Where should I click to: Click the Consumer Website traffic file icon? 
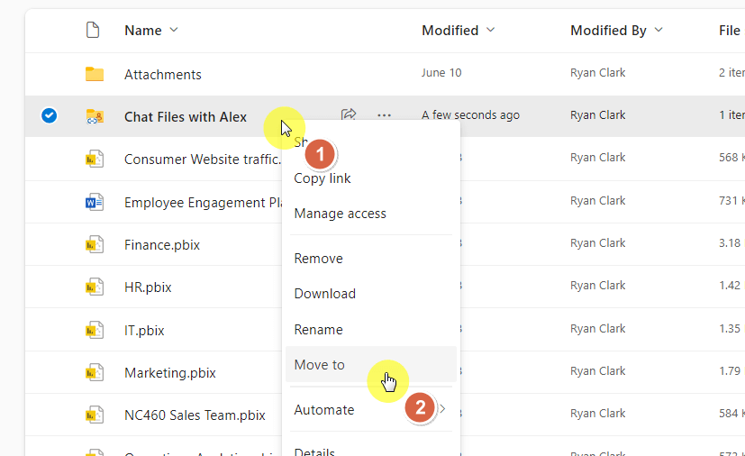(95, 159)
